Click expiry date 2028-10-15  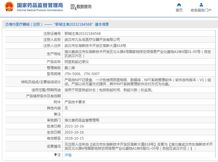74,138
